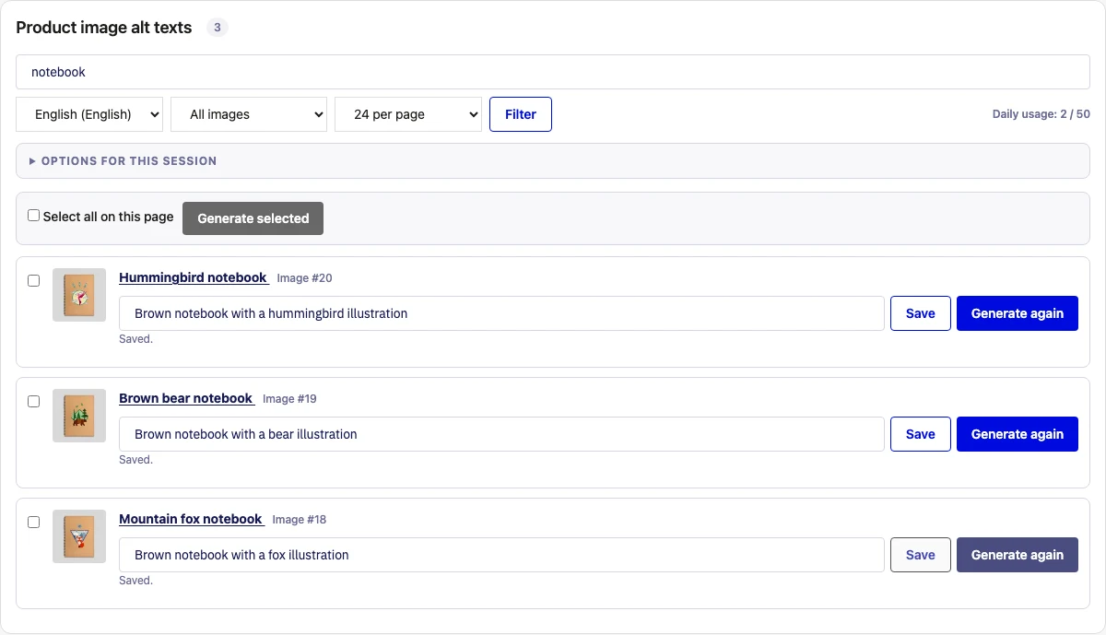Click the results count badge '3'
Screen dimensions: 1106x635
218,28
